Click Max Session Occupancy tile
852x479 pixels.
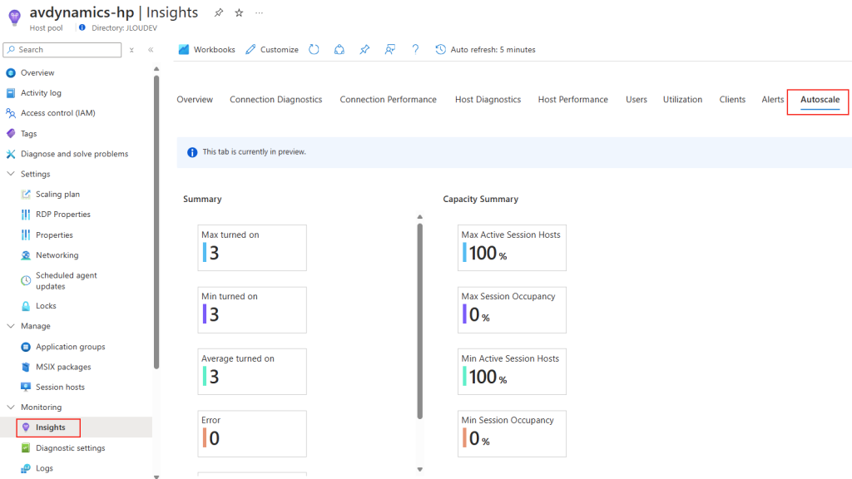(x=512, y=309)
